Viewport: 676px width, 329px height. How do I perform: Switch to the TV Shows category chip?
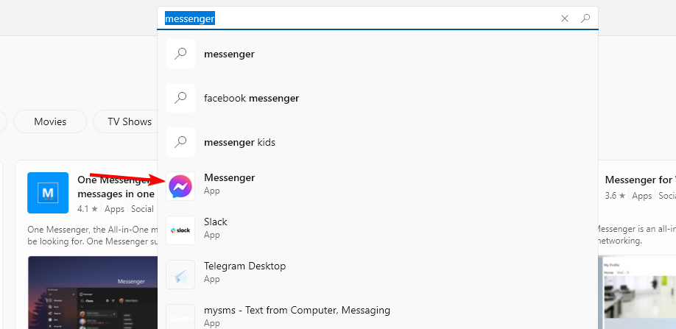pyautogui.click(x=126, y=121)
